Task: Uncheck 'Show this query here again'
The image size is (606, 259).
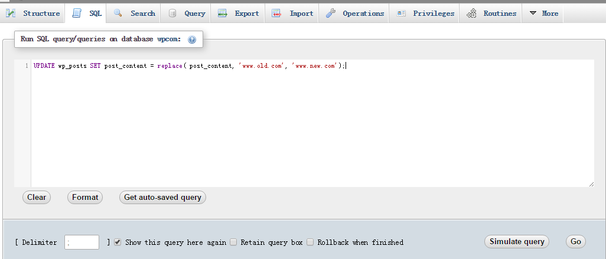Action: click(x=118, y=242)
